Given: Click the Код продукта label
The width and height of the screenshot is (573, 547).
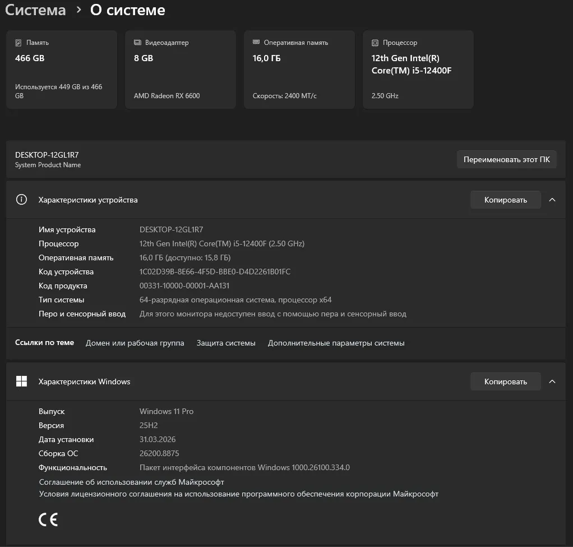Looking at the screenshot, I should tap(63, 286).
